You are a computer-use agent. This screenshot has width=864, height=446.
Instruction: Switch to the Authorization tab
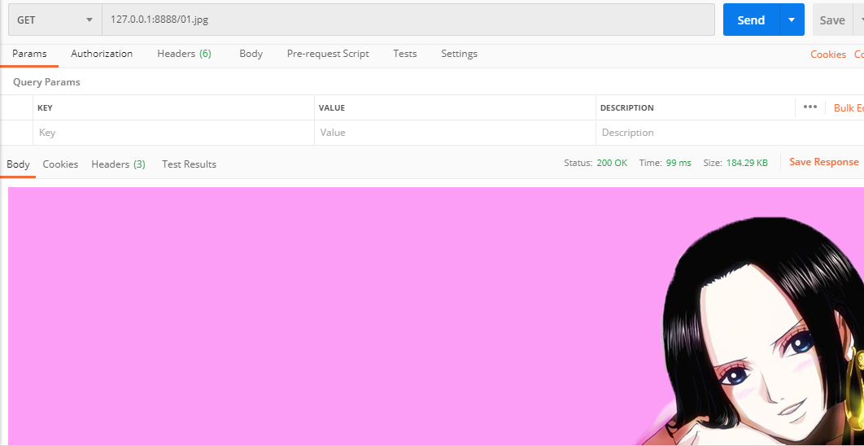[102, 54]
